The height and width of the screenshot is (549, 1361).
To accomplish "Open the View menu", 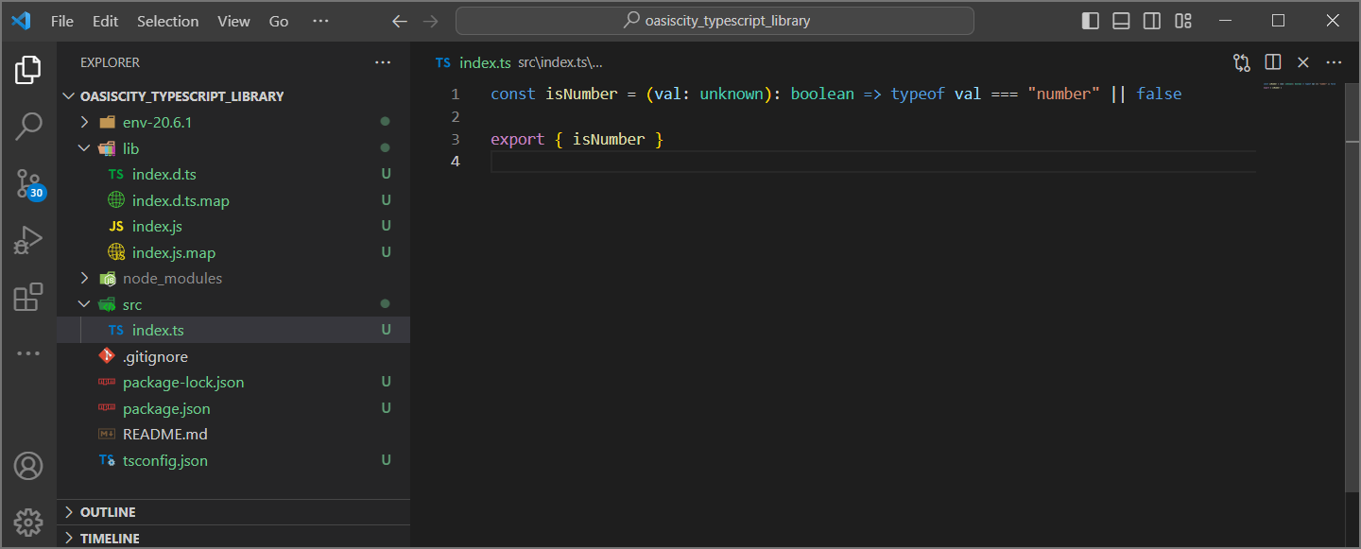I will click(x=233, y=21).
